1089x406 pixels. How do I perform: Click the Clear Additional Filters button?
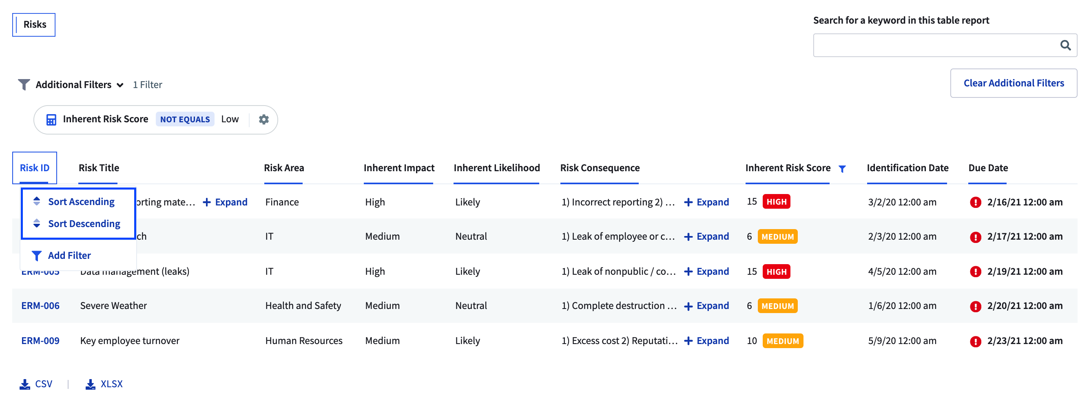point(1013,83)
